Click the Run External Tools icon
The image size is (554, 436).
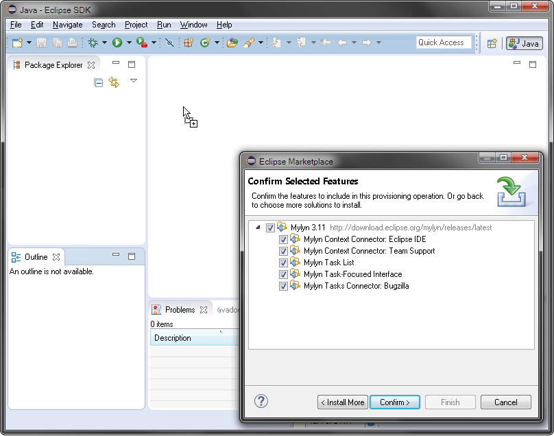[x=142, y=43]
